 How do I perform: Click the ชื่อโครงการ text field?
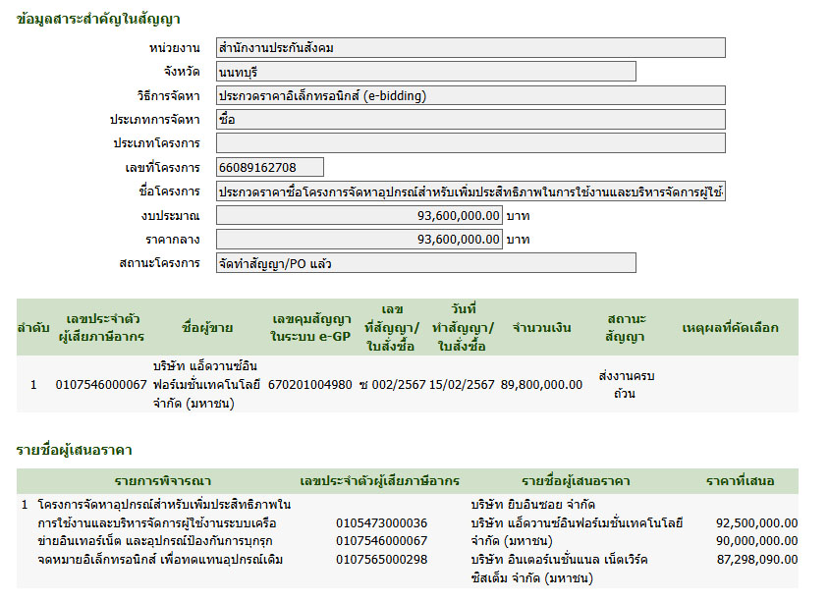(x=470, y=192)
